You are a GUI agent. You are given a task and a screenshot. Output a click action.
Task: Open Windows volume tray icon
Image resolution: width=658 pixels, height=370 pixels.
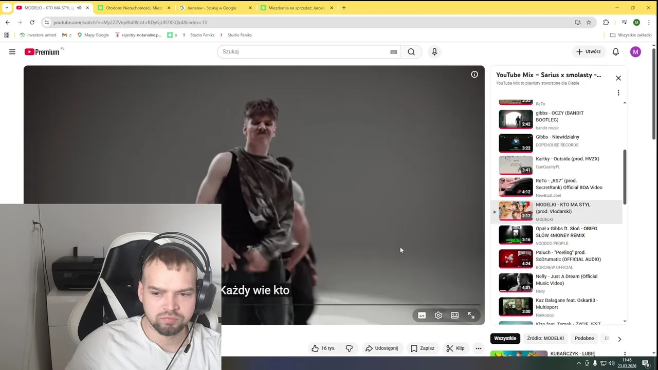click(612, 363)
